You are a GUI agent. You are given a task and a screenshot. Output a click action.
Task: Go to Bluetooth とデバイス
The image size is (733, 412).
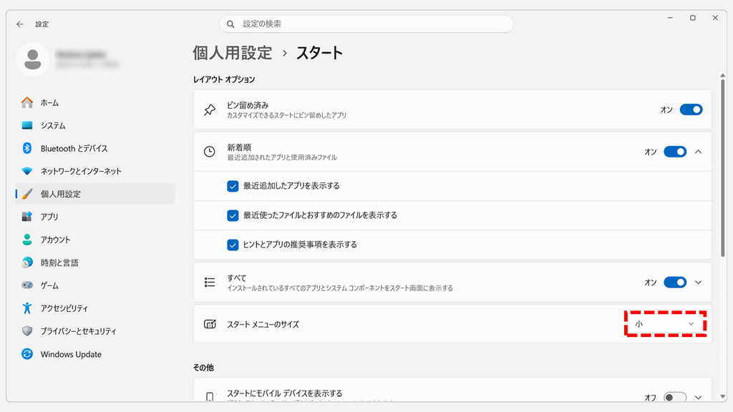point(95,148)
